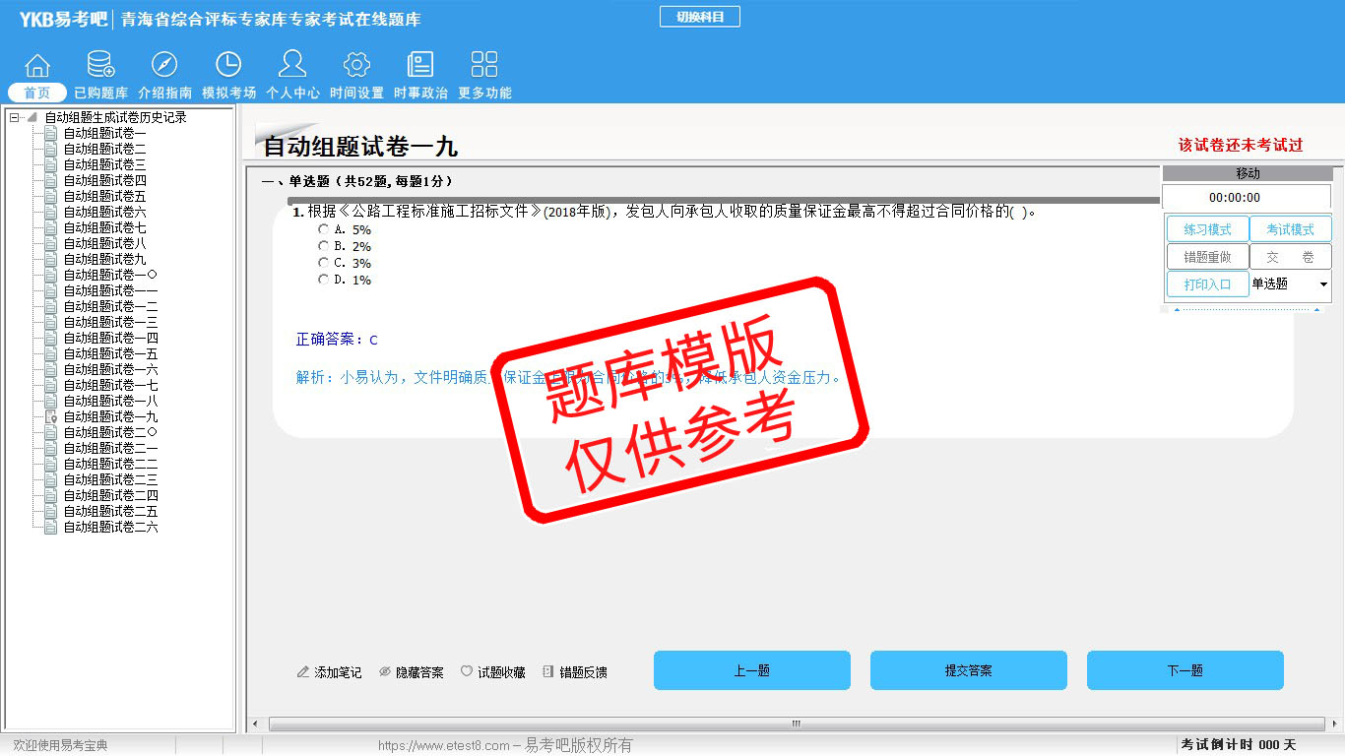Open 模拟考场 clock icon

tap(228, 66)
